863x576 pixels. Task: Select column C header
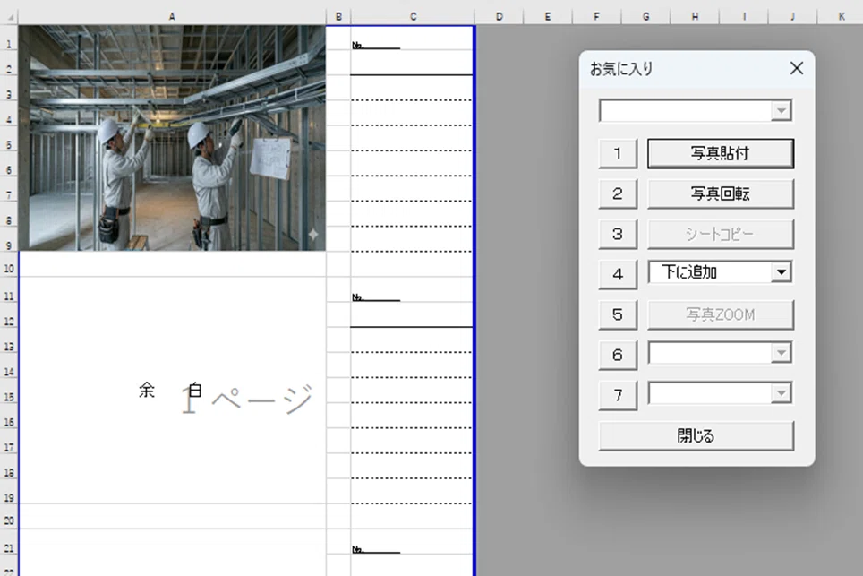click(413, 16)
